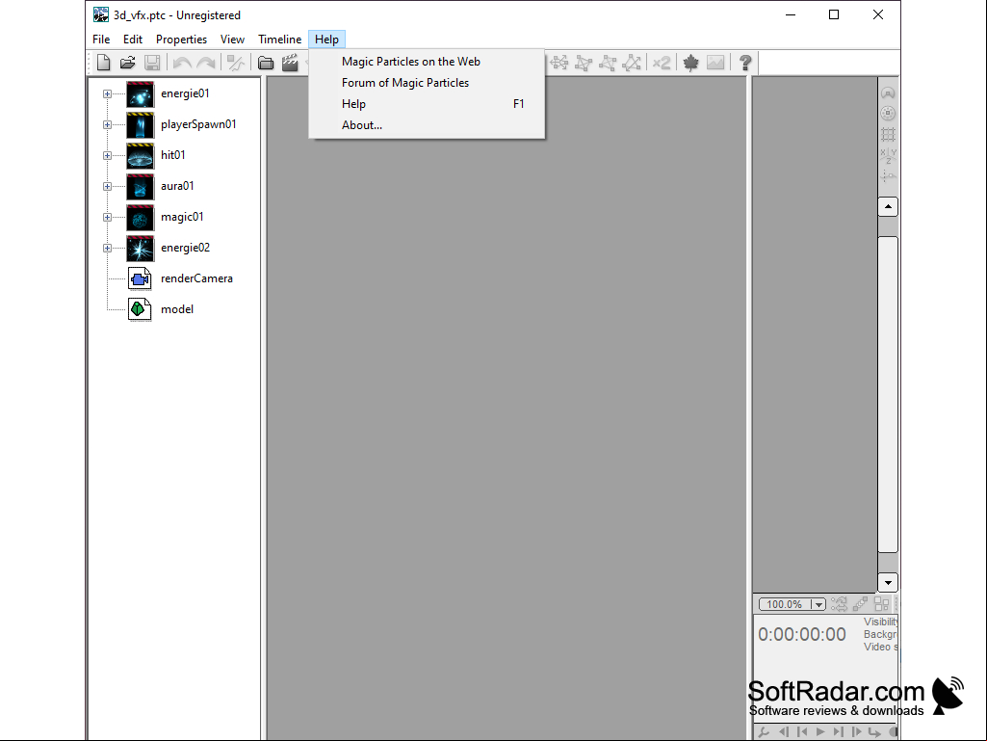Toggle the grid icon in side strip
987x741 pixels.
coord(888,134)
